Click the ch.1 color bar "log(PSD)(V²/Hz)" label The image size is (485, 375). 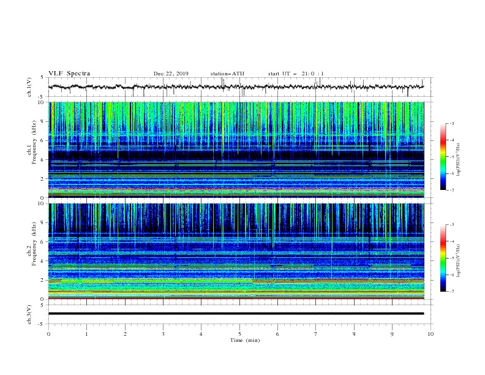(x=459, y=160)
